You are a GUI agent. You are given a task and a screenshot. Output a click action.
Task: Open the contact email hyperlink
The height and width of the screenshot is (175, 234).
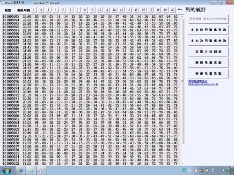pos(203,84)
